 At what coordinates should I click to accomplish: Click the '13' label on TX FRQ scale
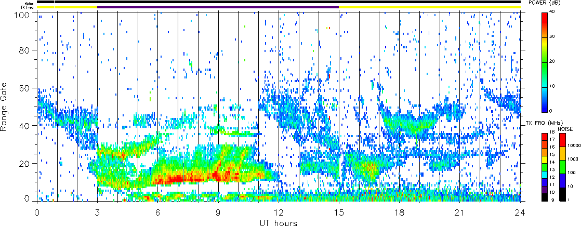click(551, 170)
